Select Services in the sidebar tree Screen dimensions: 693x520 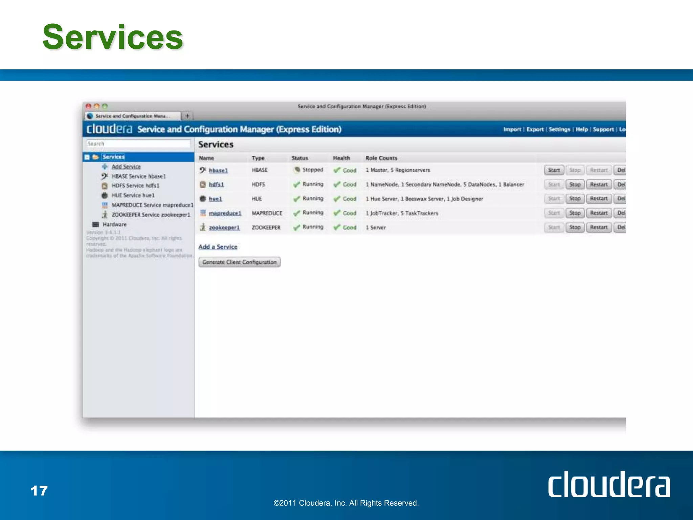[114, 157]
